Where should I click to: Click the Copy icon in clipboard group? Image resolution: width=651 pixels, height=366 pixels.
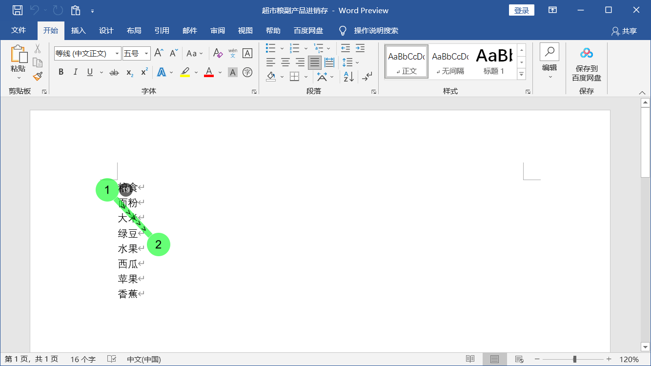[38, 62]
